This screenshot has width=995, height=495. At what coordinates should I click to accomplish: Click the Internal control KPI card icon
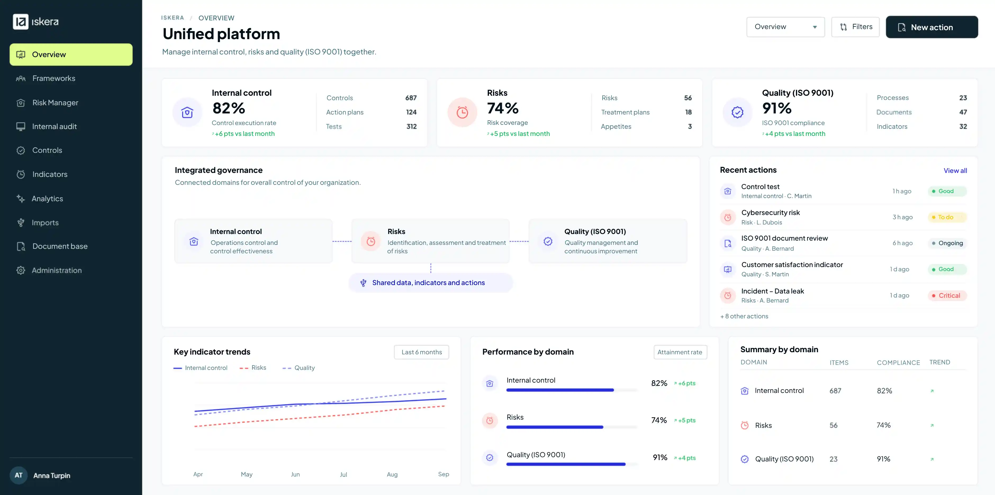click(x=187, y=112)
